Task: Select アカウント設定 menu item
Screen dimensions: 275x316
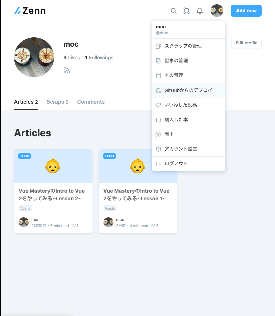Action: coord(189,149)
